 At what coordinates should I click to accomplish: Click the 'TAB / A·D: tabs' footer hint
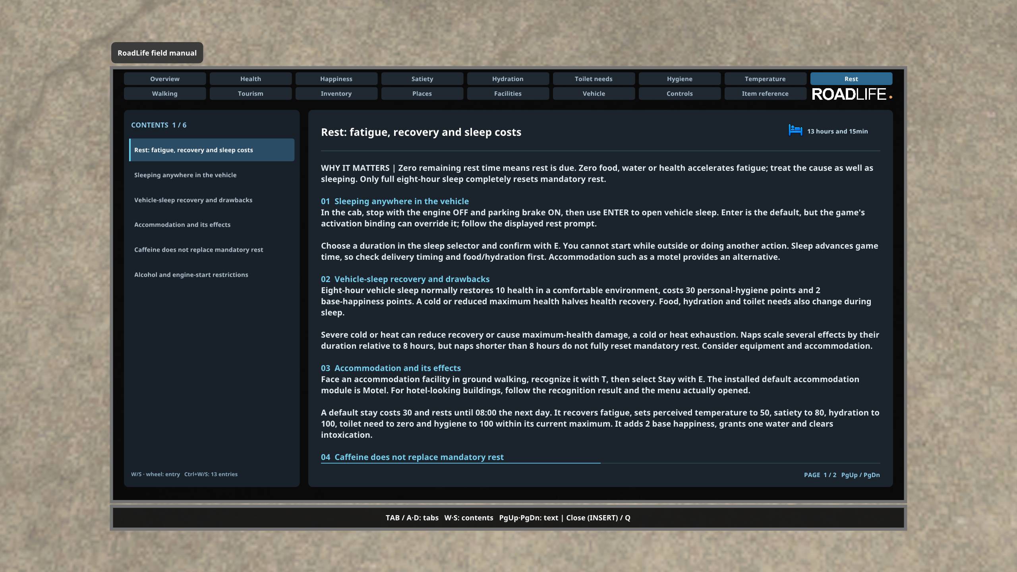[x=412, y=518]
